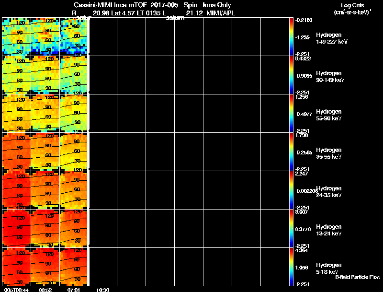Screen dimensions: 383x292
Task: Click the Hydrogen 13-24 keV panel at 06:44
Action: click(x=17, y=228)
